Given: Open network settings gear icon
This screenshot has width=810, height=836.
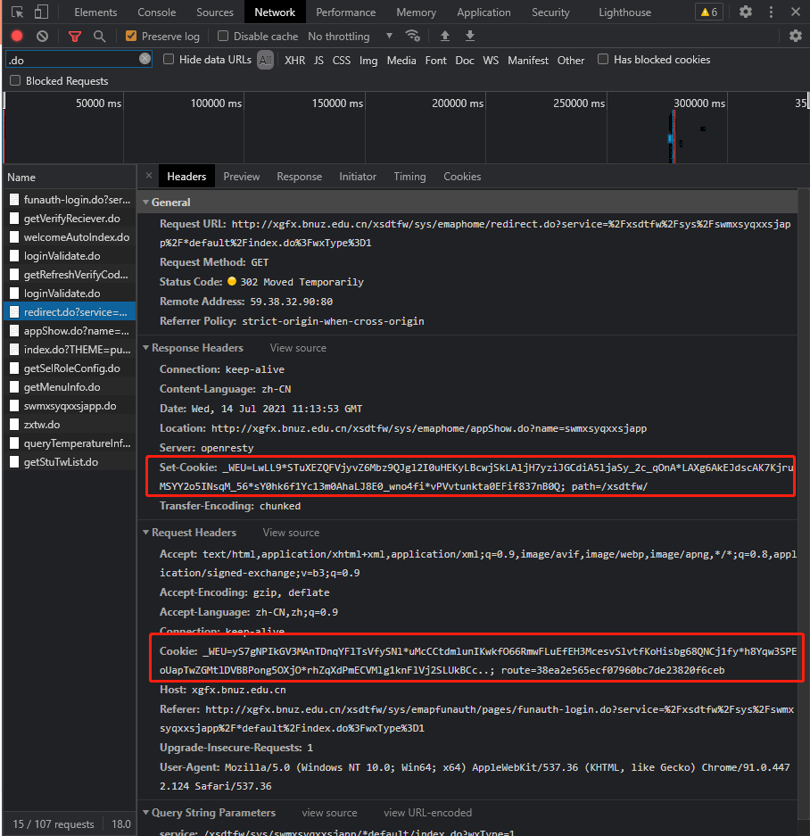Looking at the screenshot, I should (796, 36).
